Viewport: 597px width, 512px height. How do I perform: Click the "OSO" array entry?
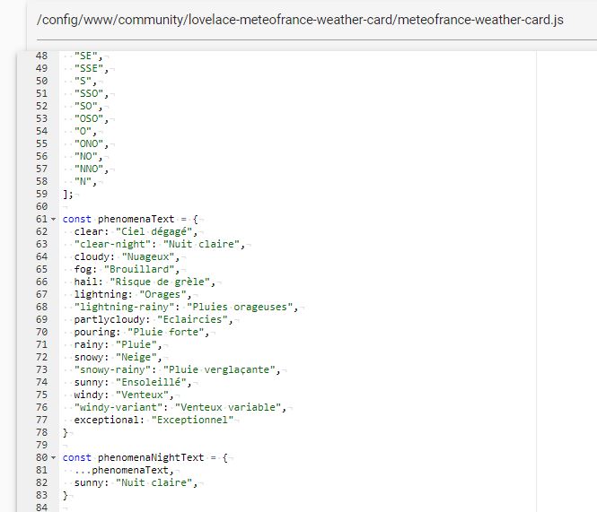pos(89,118)
